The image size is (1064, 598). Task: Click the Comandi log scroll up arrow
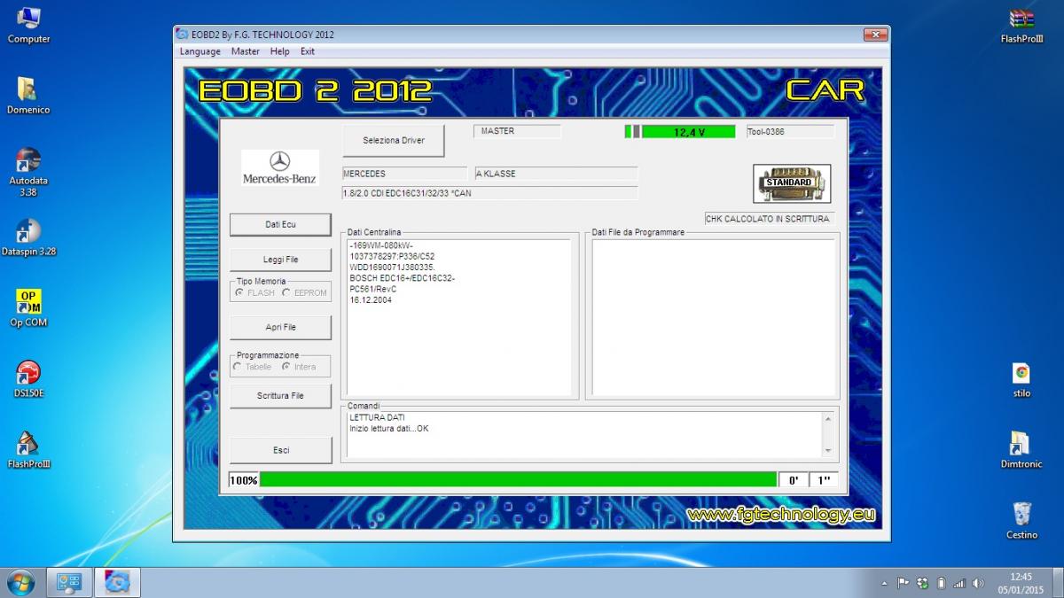tap(829, 419)
